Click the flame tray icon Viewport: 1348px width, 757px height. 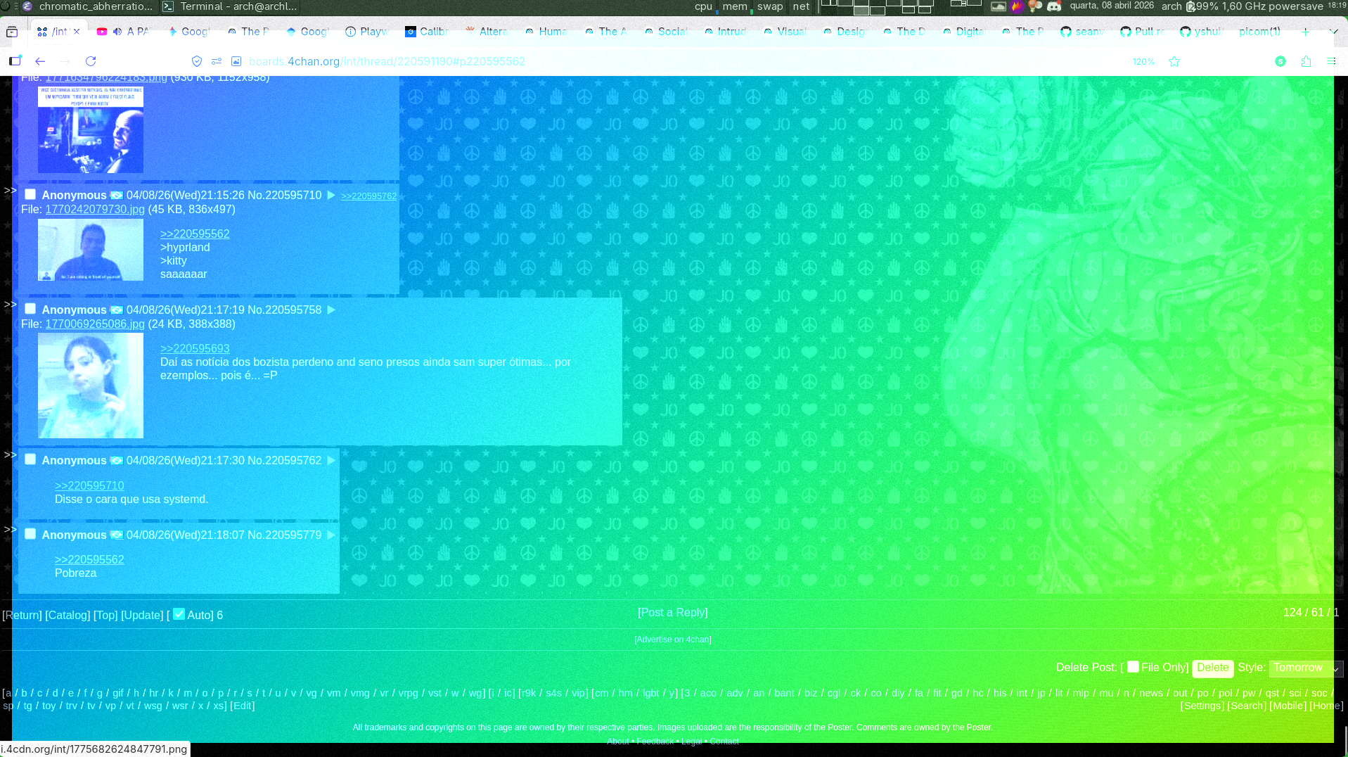1017,6
